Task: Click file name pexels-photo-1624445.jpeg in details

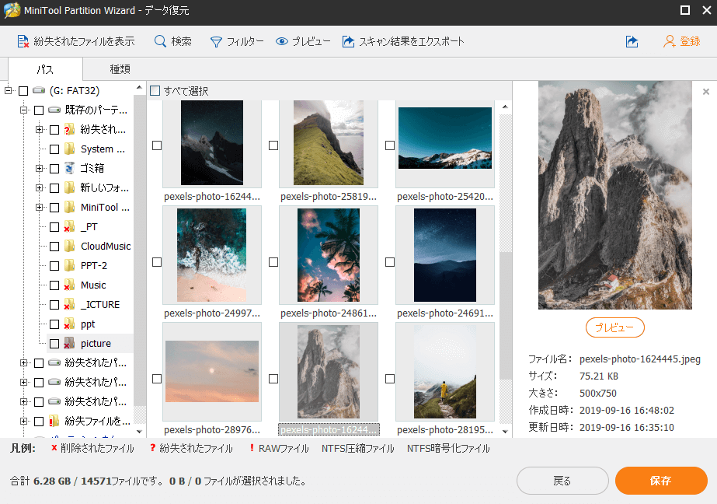Action: (640, 359)
